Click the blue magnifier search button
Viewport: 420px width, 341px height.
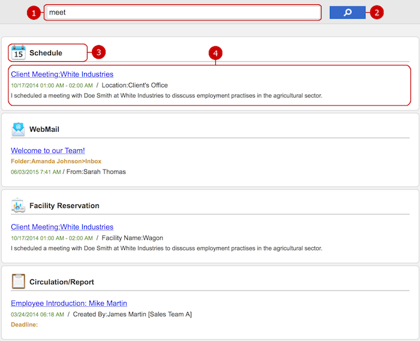tap(347, 13)
